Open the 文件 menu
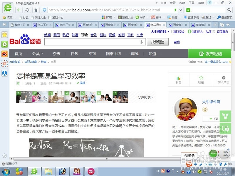 [x=163, y=3]
